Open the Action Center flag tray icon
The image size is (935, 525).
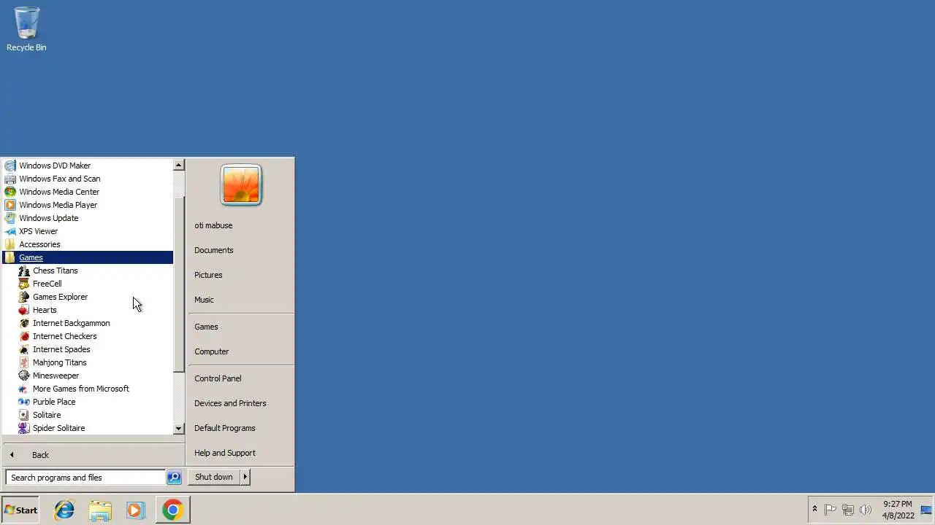coord(831,510)
